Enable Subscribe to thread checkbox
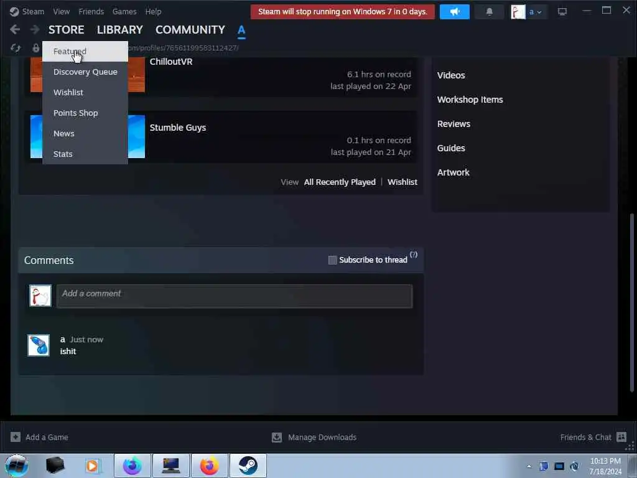Viewport: 637px width, 478px height. pos(332,260)
